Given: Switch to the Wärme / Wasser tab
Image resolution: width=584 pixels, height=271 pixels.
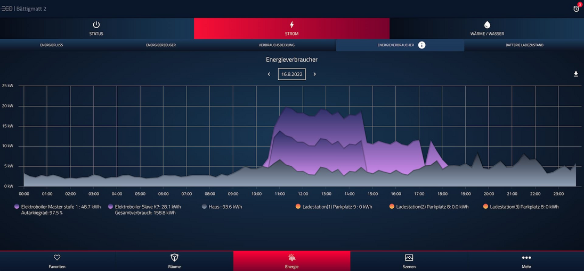Looking at the screenshot, I should [486, 28].
